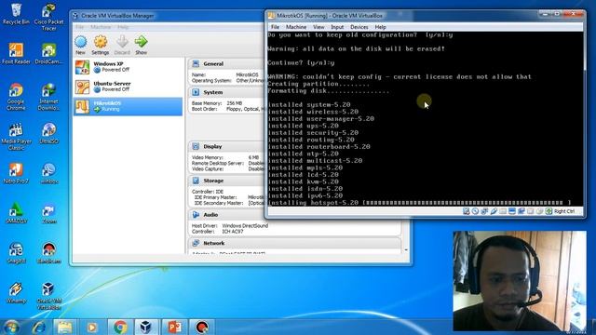596x335 pixels.
Task: Open Input menu in MikrotikOS window
Action: (x=337, y=27)
